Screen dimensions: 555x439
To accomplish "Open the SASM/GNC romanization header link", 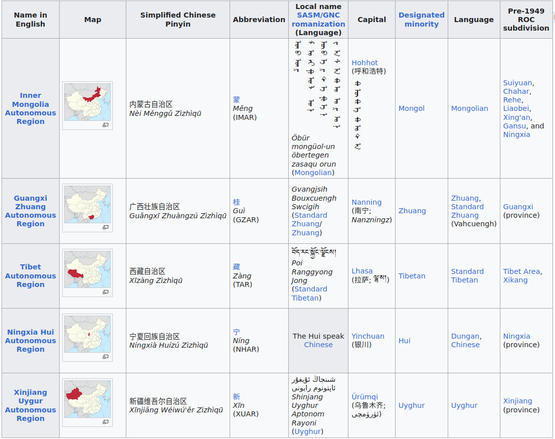I will click(x=318, y=20).
